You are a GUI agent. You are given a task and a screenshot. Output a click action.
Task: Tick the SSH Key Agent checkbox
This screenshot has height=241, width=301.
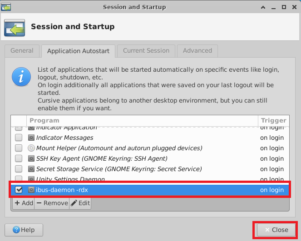pos(19,158)
